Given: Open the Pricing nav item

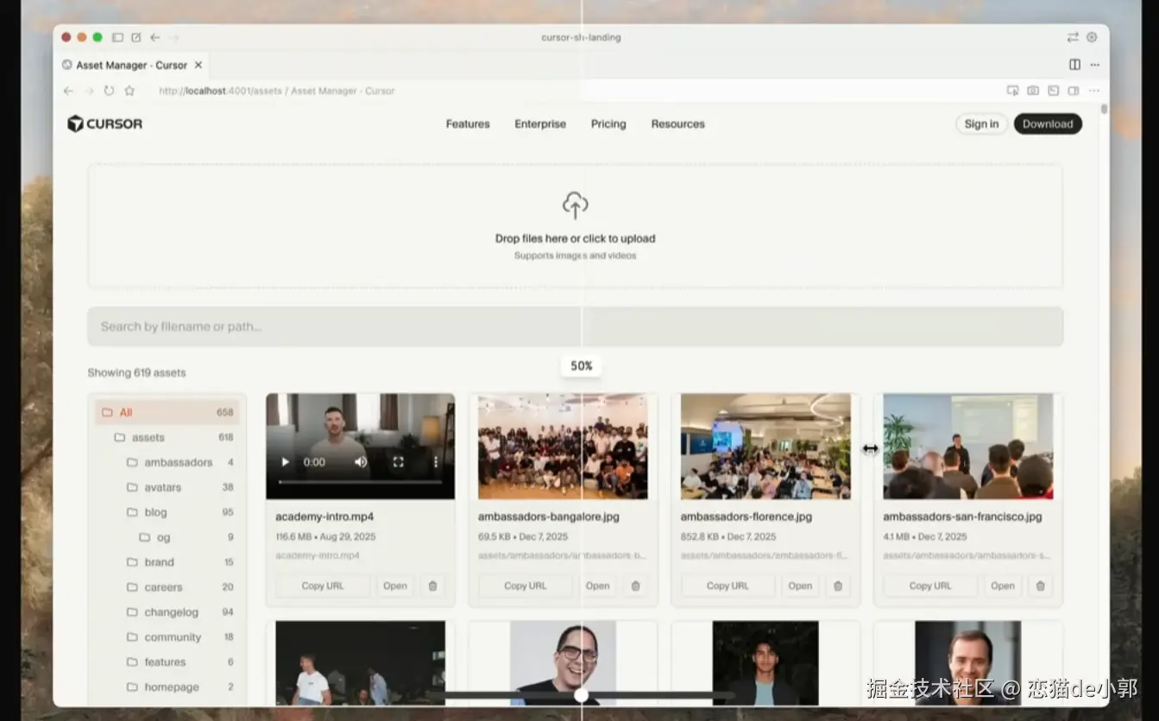Looking at the screenshot, I should pyautogui.click(x=608, y=124).
